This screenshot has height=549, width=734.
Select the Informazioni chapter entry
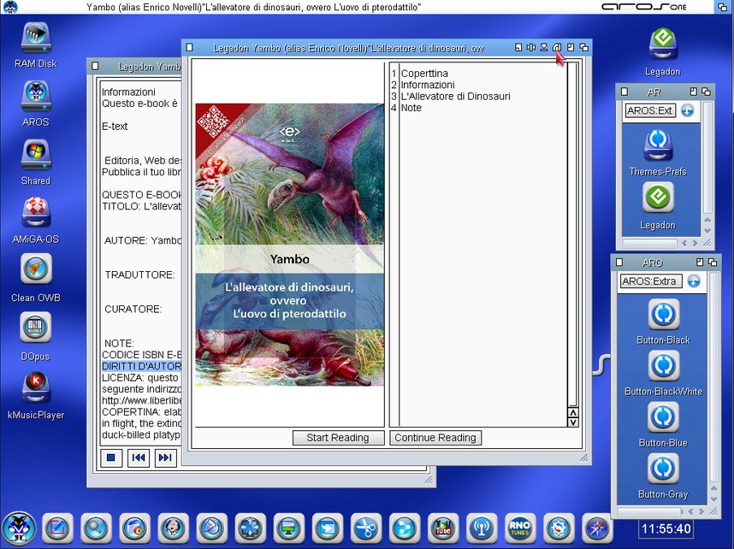point(428,86)
